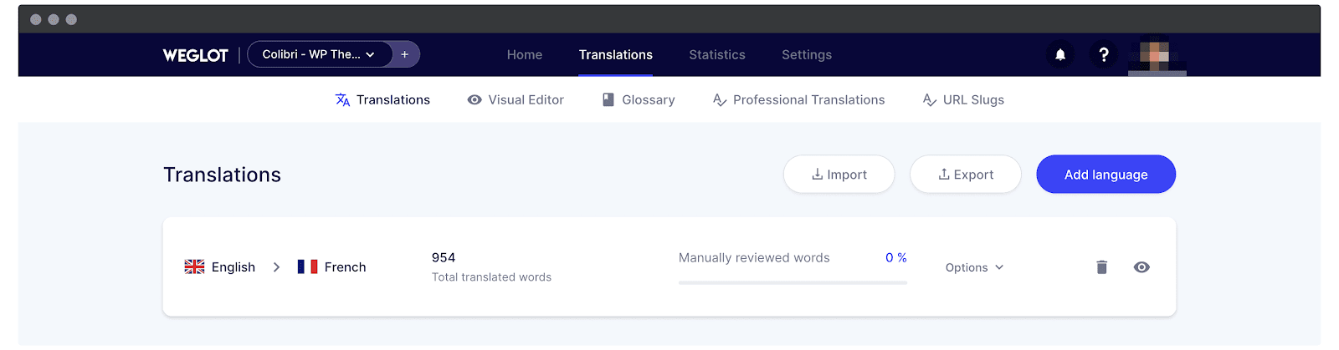Select the Translations sub-tab

coord(382,99)
